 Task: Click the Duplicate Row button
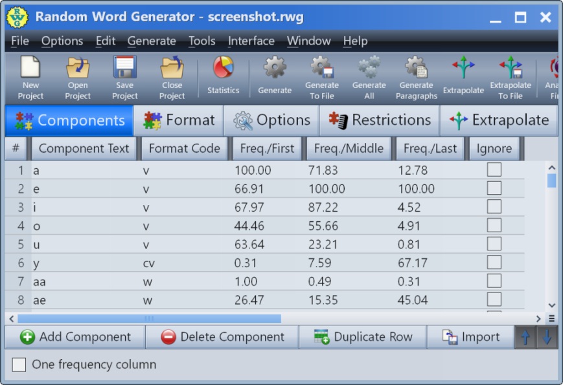click(363, 337)
